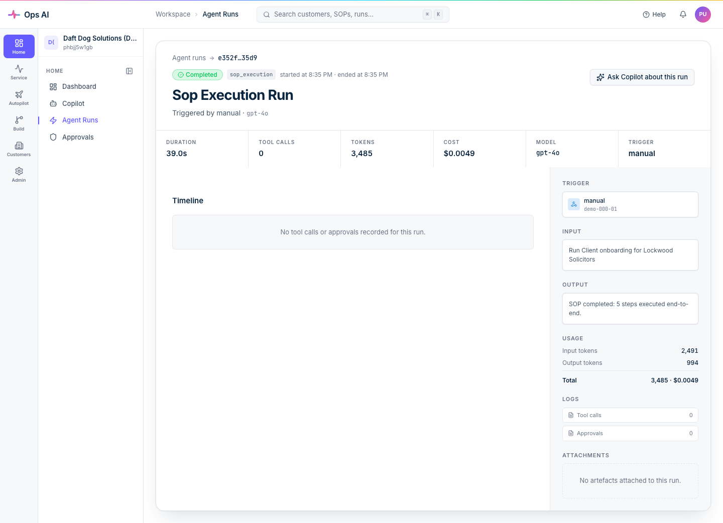723x523 pixels.
Task: Open the Help link
Action: [654, 15]
